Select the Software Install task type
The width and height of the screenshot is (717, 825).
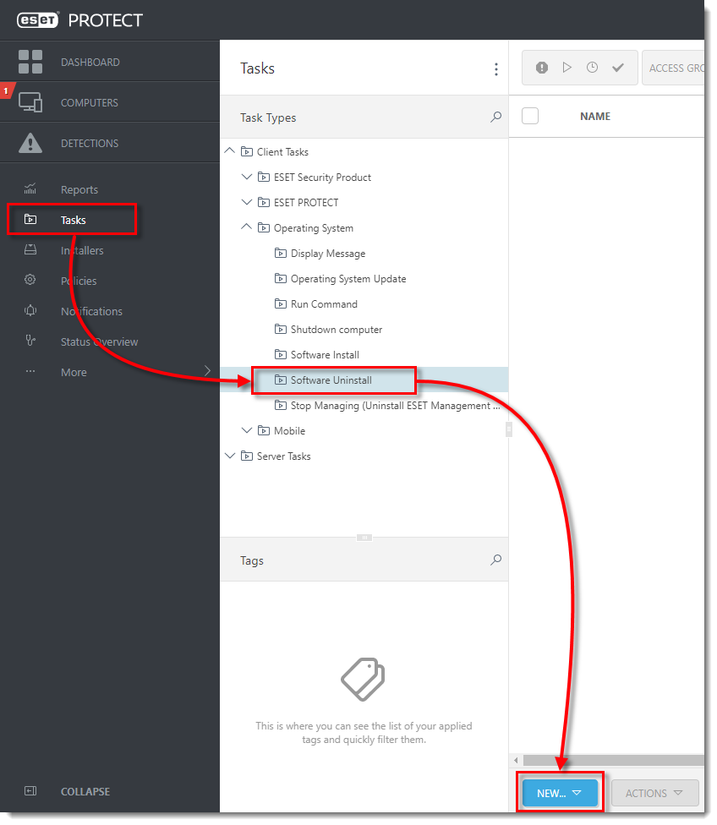tap(325, 355)
